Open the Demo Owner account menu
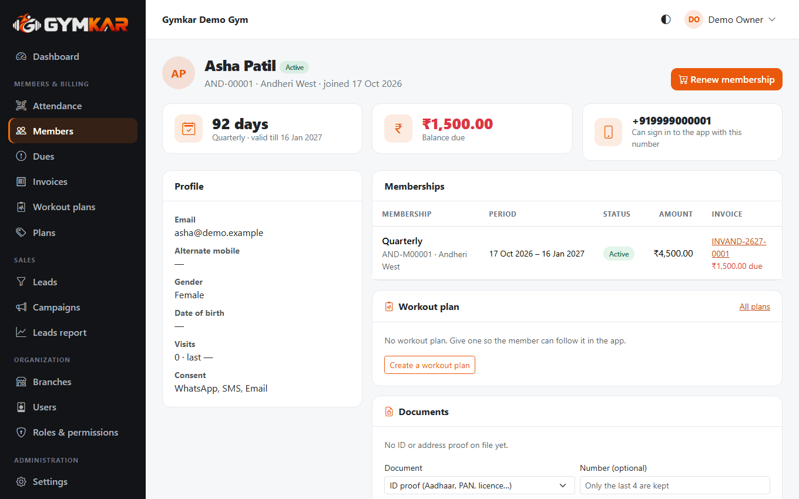 click(730, 19)
